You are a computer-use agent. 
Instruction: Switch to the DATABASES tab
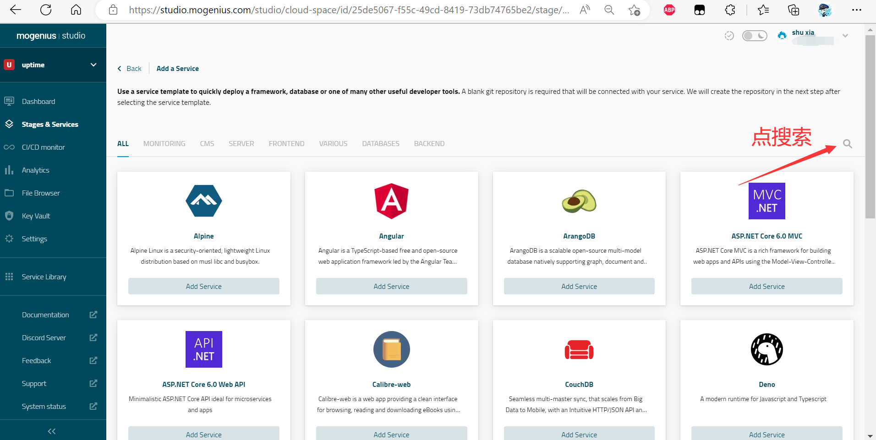click(380, 144)
